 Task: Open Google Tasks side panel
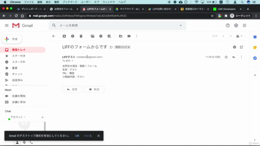pyautogui.click(x=255, y=58)
